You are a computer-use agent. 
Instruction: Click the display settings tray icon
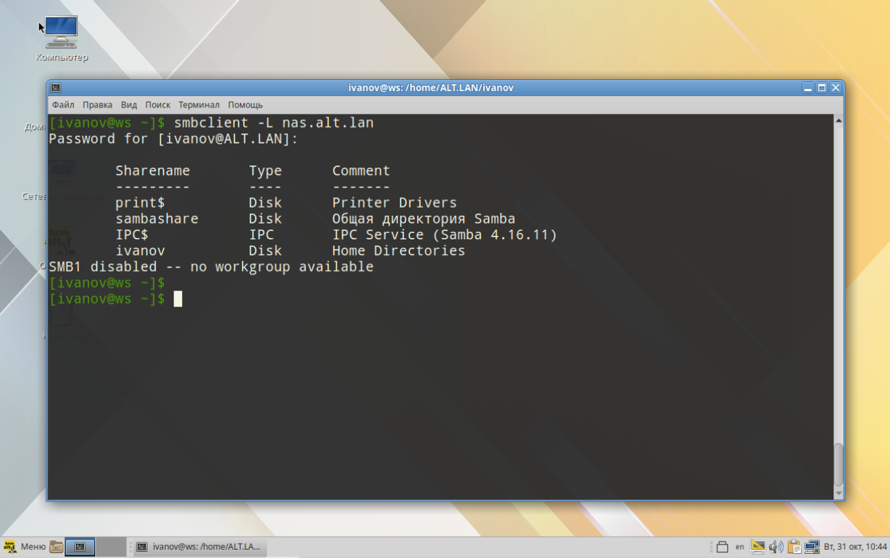[758, 547]
